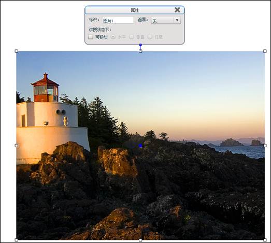Click the bottom-center resize handle
Screen dimensions: 271x243
click(x=140, y=240)
